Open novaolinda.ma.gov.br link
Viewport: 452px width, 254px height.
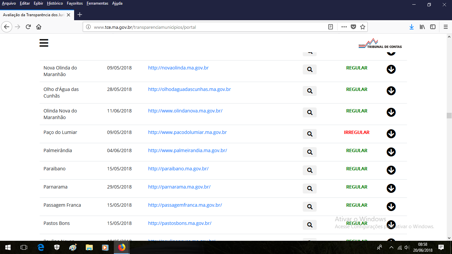178,68
